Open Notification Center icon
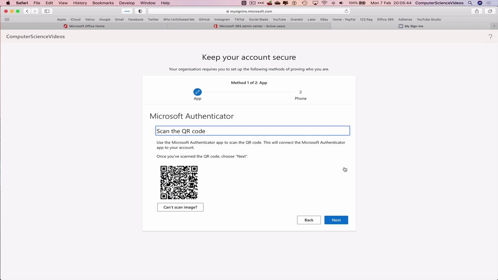498x280 pixels. (489, 3)
